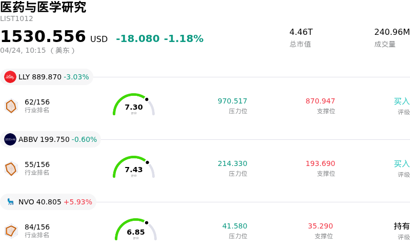This screenshot has width=410, height=250.
Task: Click the 7.43 score gauge for ABBV
Action: [134, 168]
